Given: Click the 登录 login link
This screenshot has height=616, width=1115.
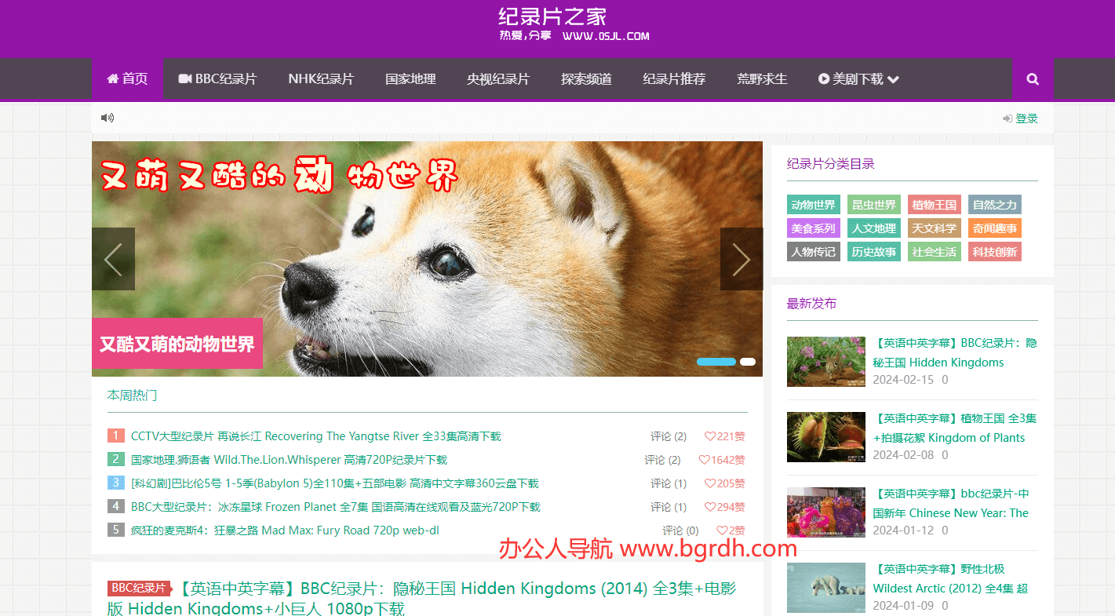Looking at the screenshot, I should (1026, 118).
